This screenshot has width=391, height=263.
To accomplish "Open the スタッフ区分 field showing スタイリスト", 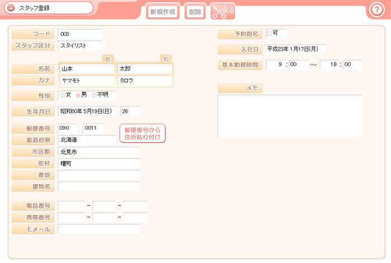I will [81, 45].
